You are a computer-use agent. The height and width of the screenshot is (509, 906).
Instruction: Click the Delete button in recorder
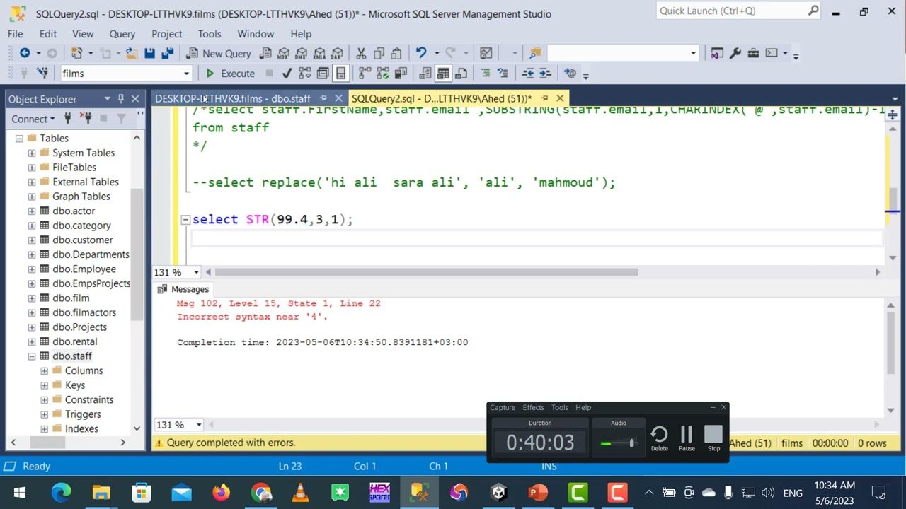pos(659,438)
